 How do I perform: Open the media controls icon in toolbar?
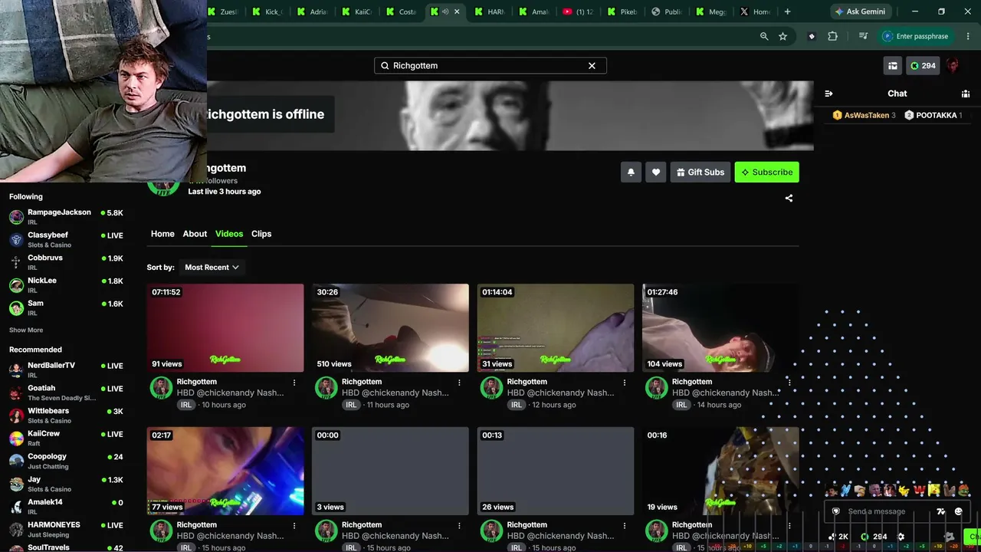864,36
